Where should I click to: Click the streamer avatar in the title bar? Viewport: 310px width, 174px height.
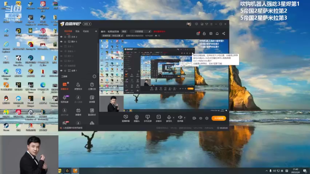coord(189,24)
